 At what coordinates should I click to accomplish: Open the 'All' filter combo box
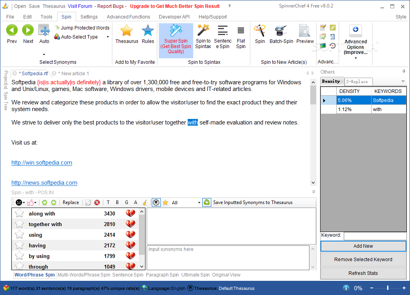click(x=186, y=202)
